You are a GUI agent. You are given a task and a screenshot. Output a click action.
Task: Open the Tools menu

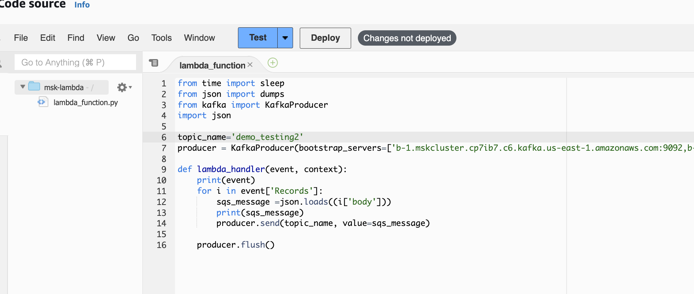coord(162,38)
